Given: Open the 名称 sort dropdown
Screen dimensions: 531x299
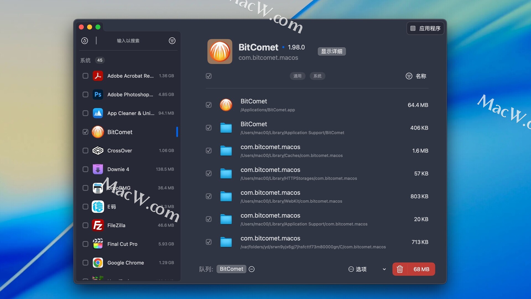Looking at the screenshot, I should click(416, 76).
